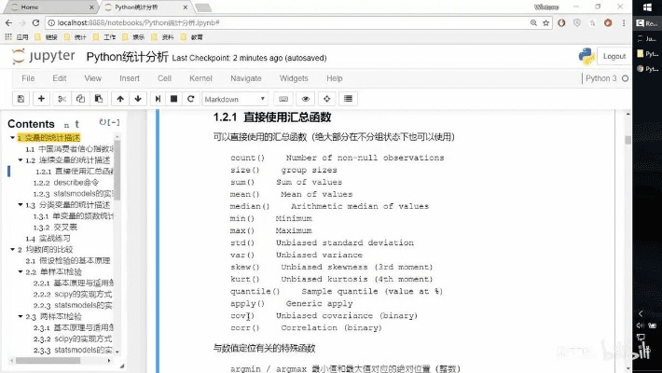Click the four-arrow move icon in the toolbar
The image size is (662, 373).
[326, 99]
